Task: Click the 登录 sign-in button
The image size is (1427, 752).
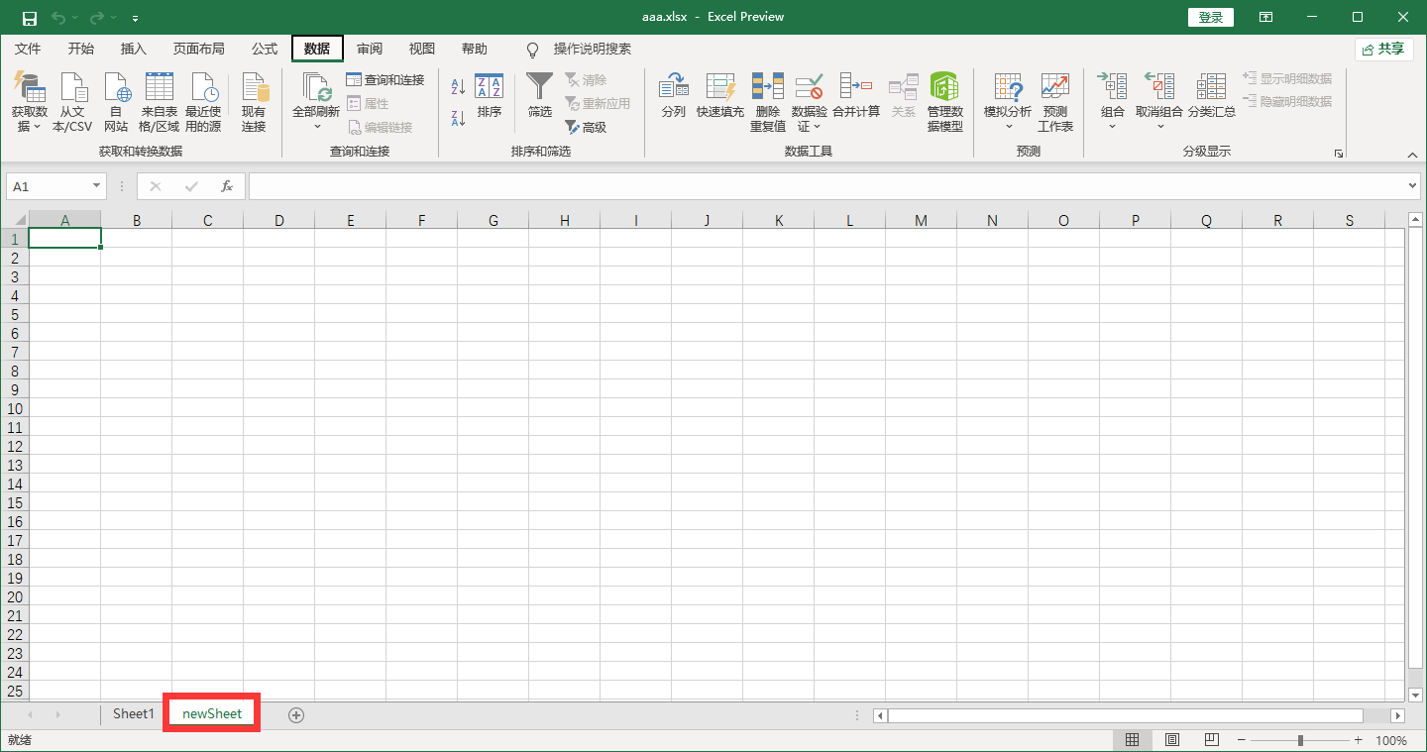Action: point(1210,17)
